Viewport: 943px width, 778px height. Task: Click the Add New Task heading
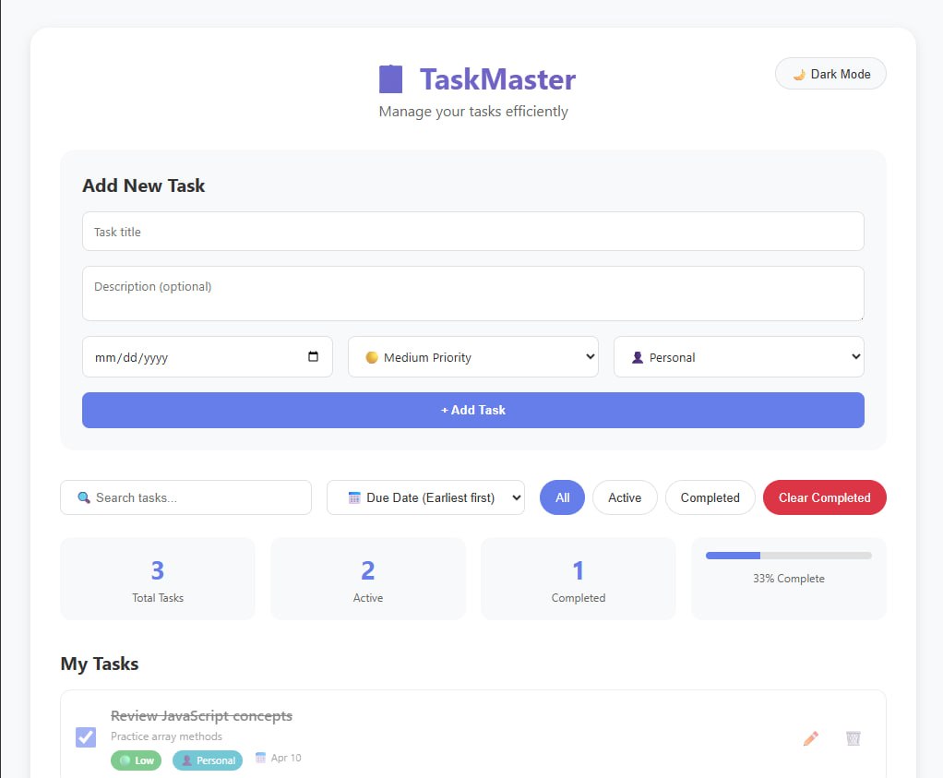144,186
